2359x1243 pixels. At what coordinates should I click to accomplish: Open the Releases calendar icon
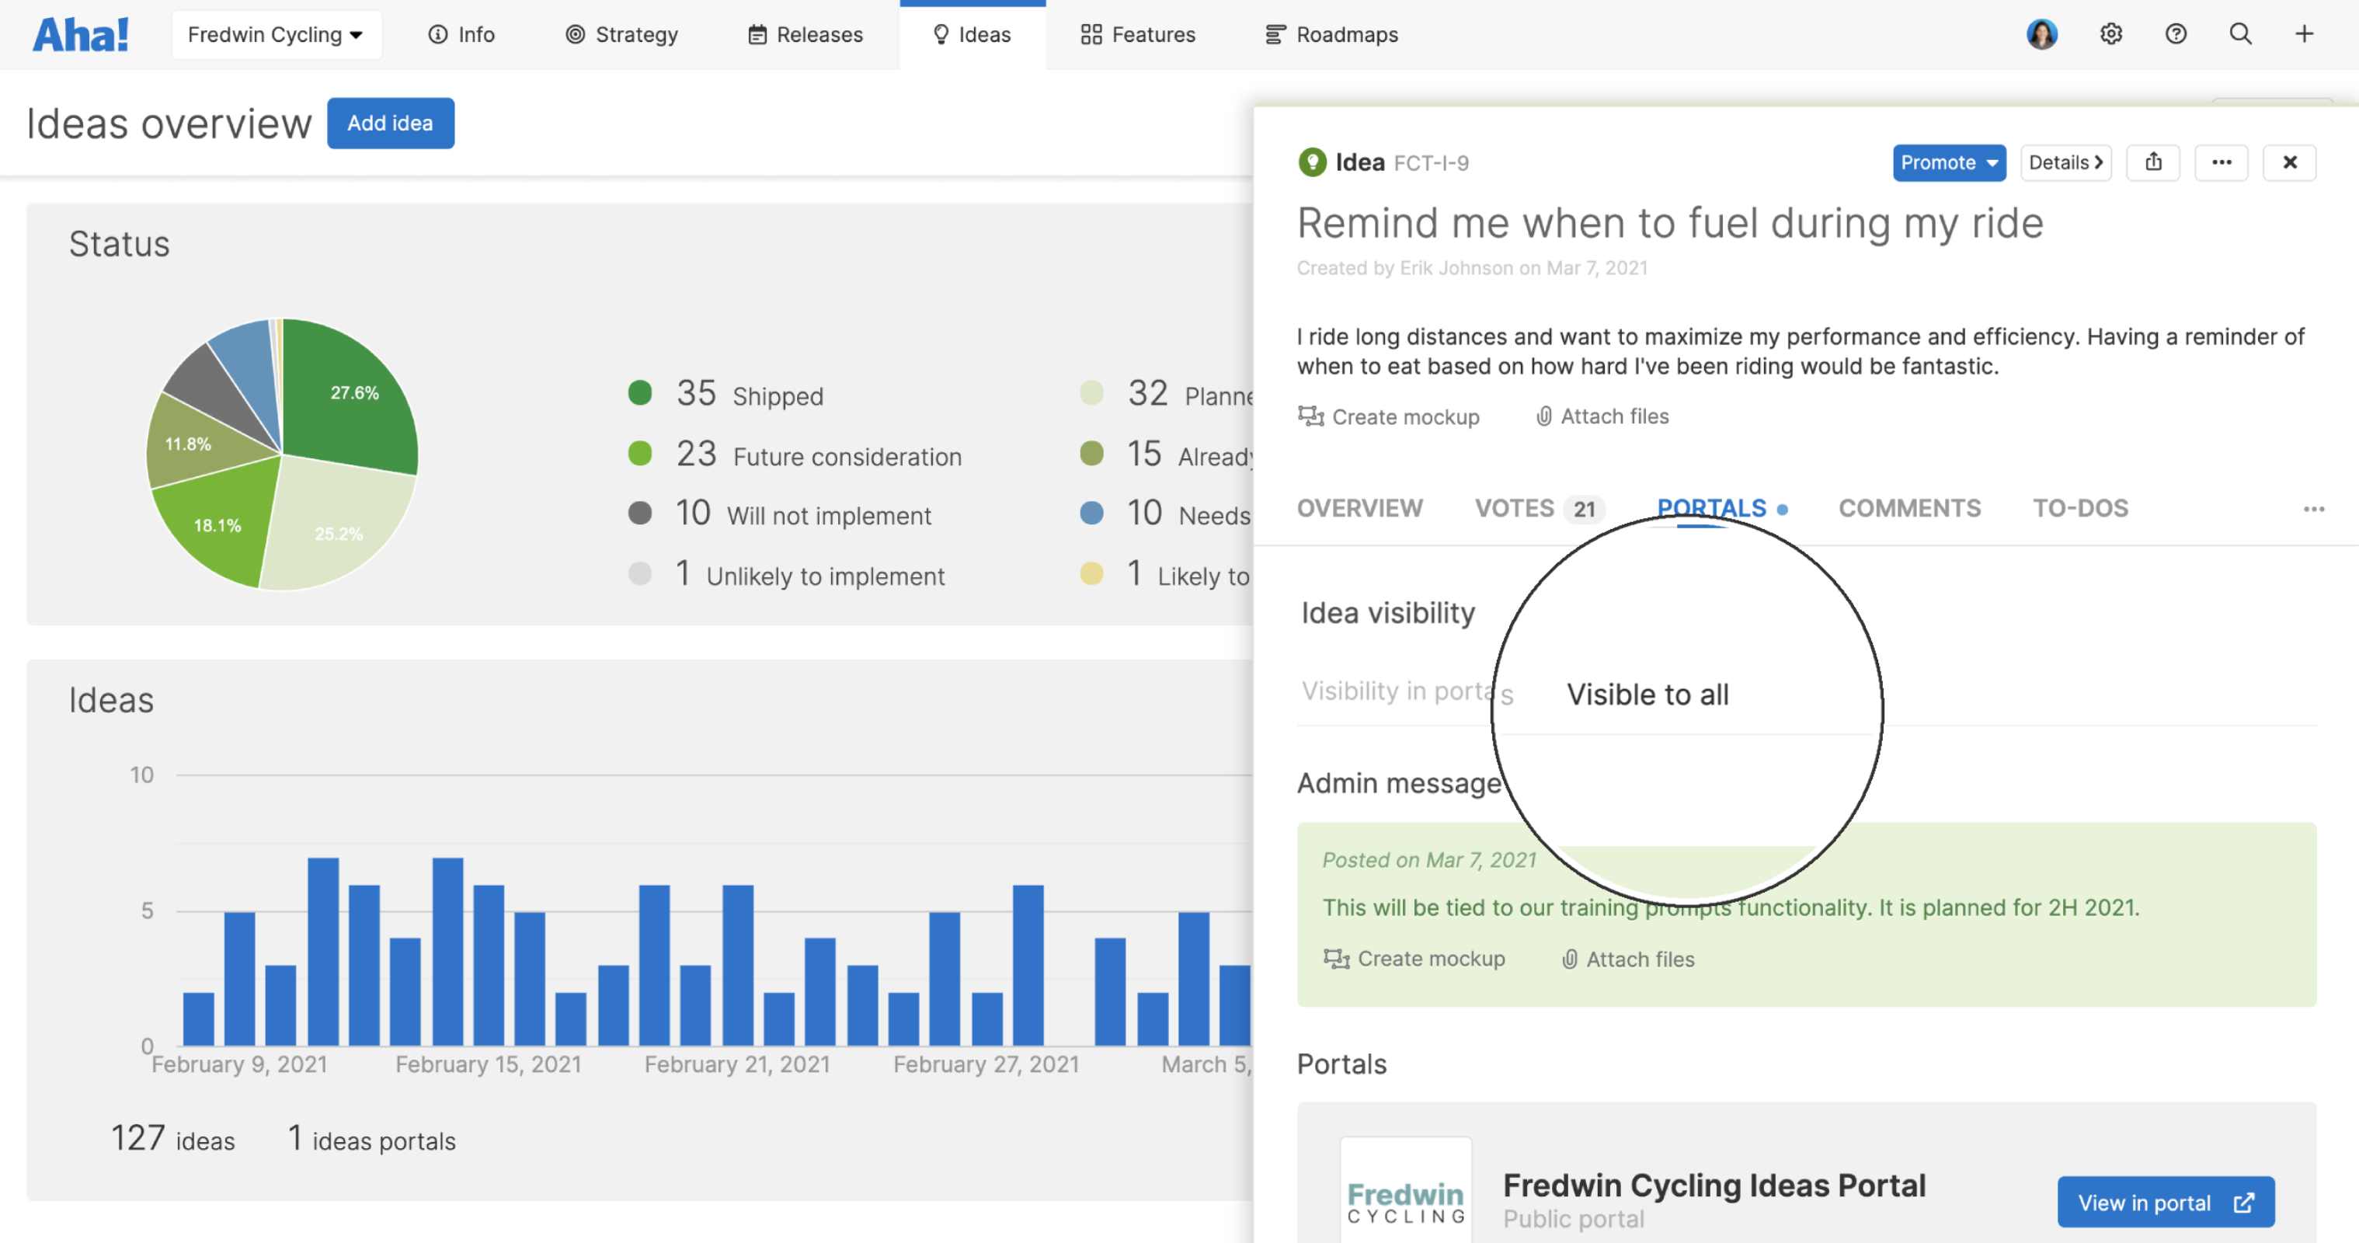tap(757, 34)
